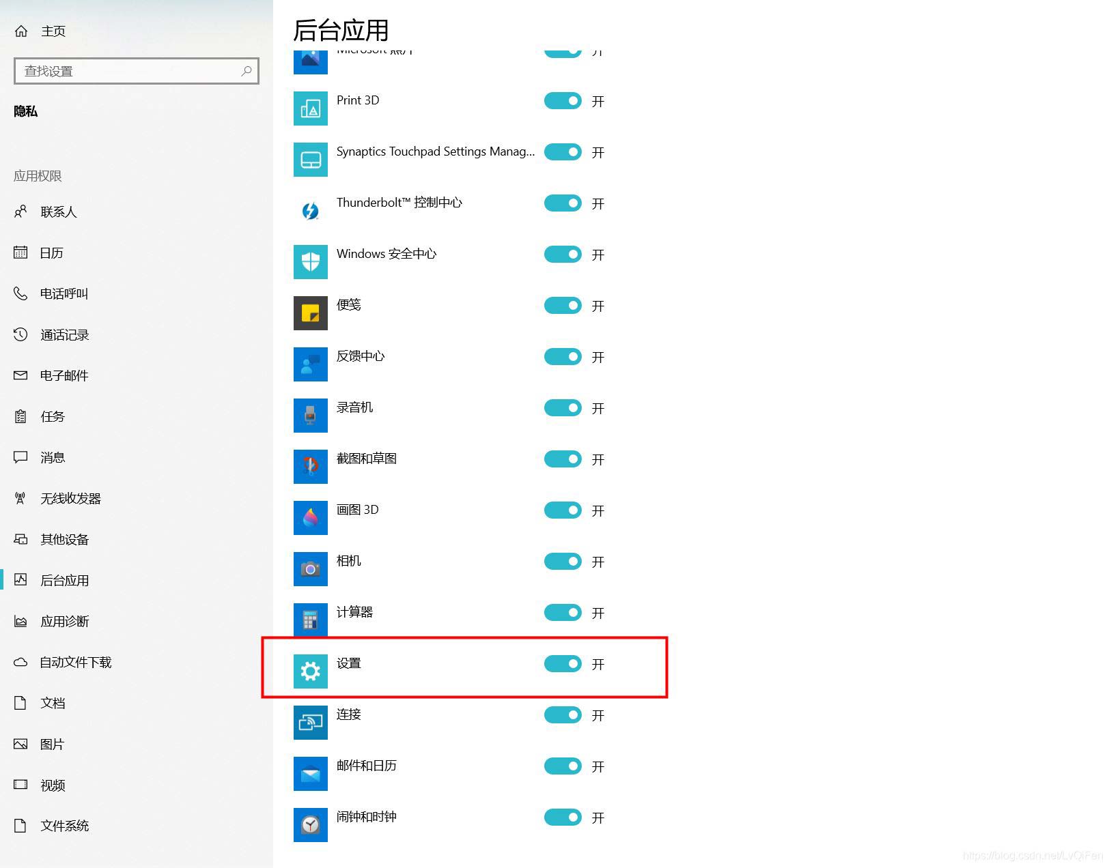Click the 相机 camera icon
The height and width of the screenshot is (868, 1109).
(x=311, y=569)
